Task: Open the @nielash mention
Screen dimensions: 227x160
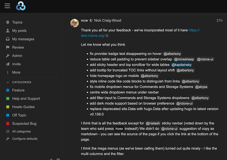Action: [153, 123]
